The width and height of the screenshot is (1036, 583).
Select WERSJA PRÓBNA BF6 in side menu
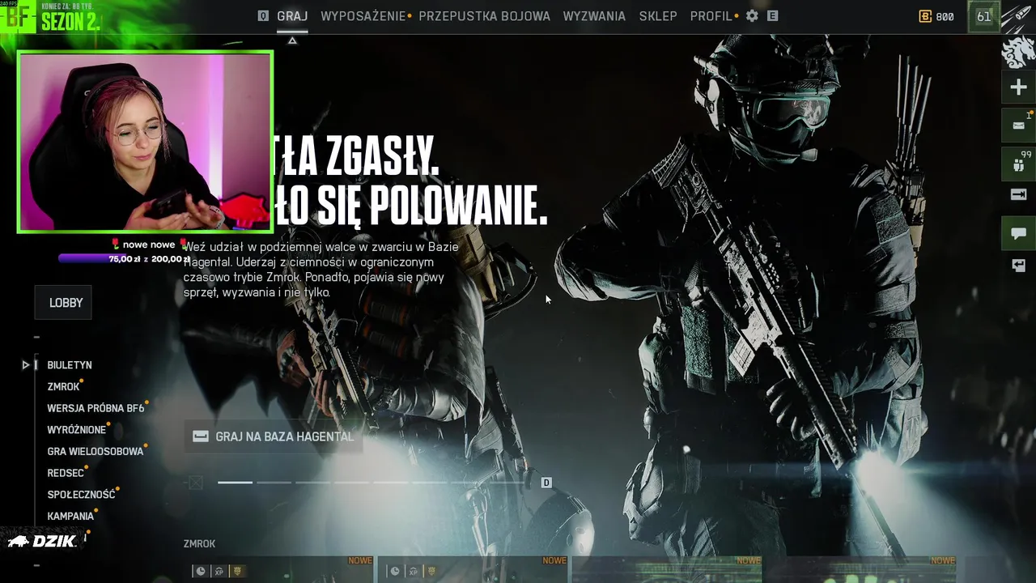pos(96,408)
